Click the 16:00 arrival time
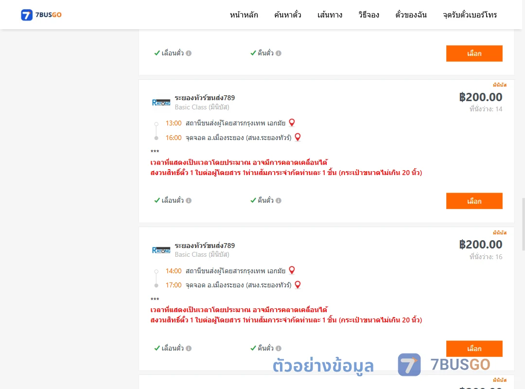The width and height of the screenshot is (525, 389). click(x=174, y=138)
